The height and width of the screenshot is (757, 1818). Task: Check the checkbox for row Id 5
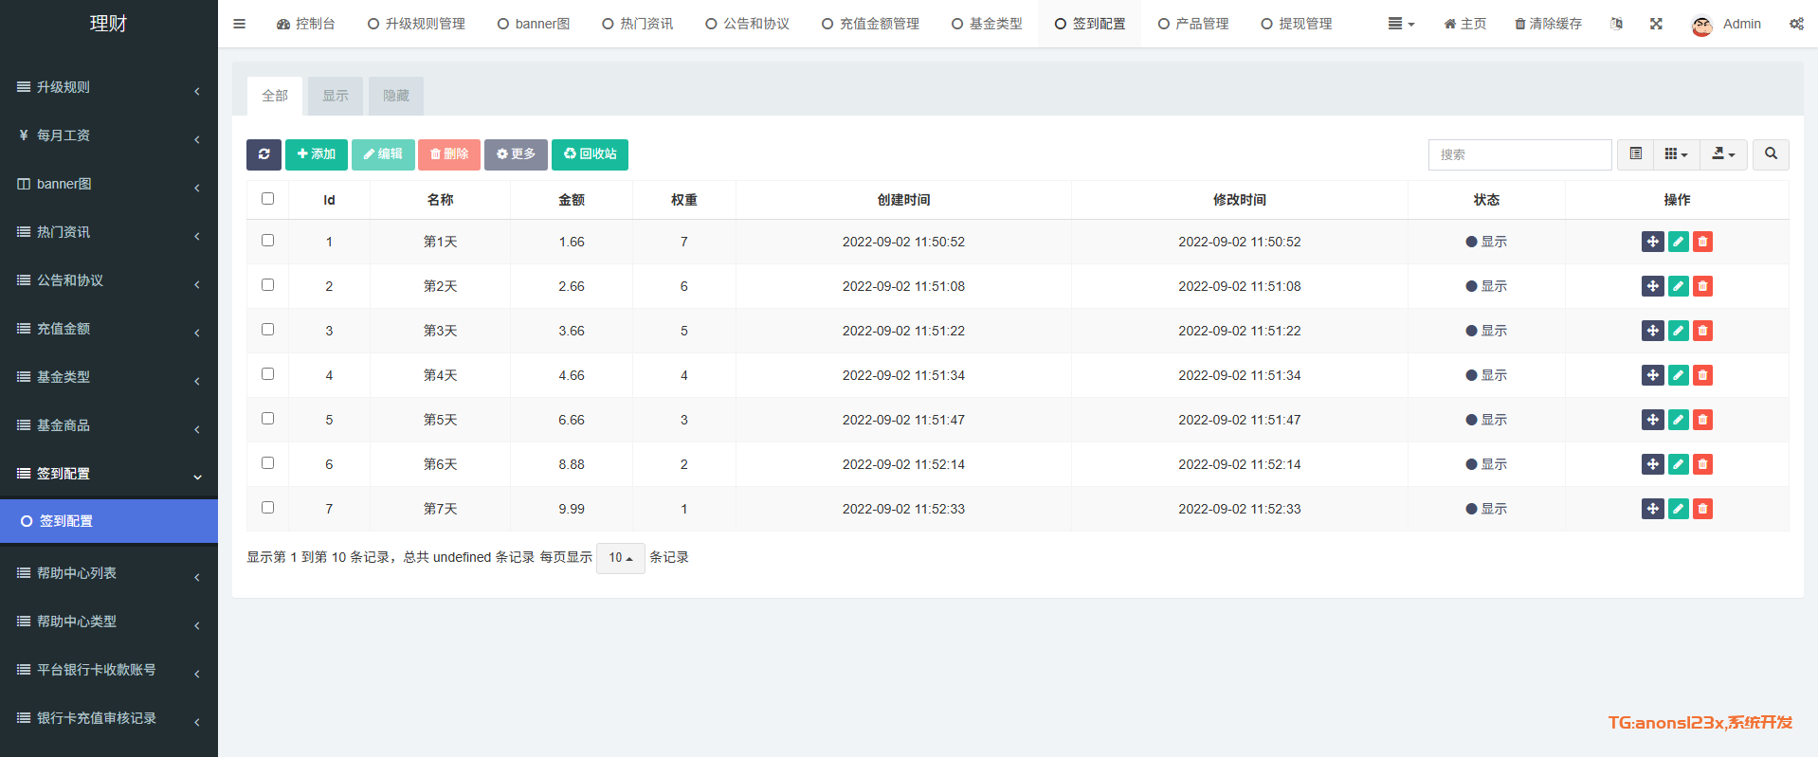[x=267, y=419]
